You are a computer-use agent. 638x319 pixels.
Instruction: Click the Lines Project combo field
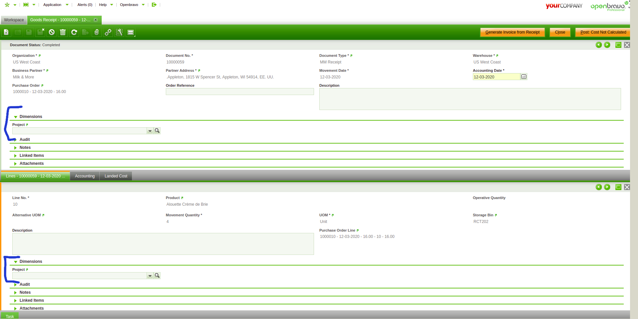tap(80, 276)
